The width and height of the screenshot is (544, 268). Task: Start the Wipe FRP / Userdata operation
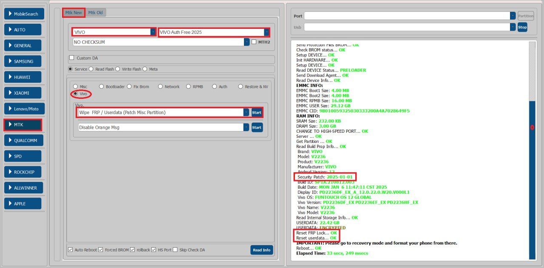257,112
